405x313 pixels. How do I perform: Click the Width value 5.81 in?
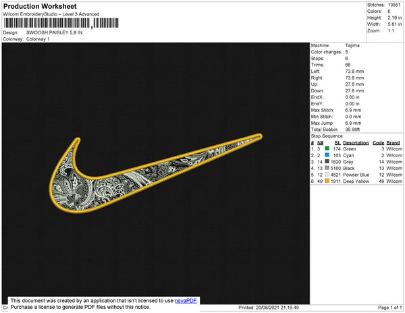click(x=394, y=24)
